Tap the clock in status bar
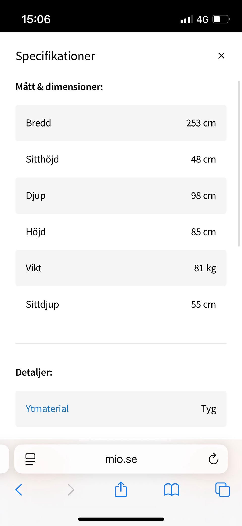 (36, 19)
